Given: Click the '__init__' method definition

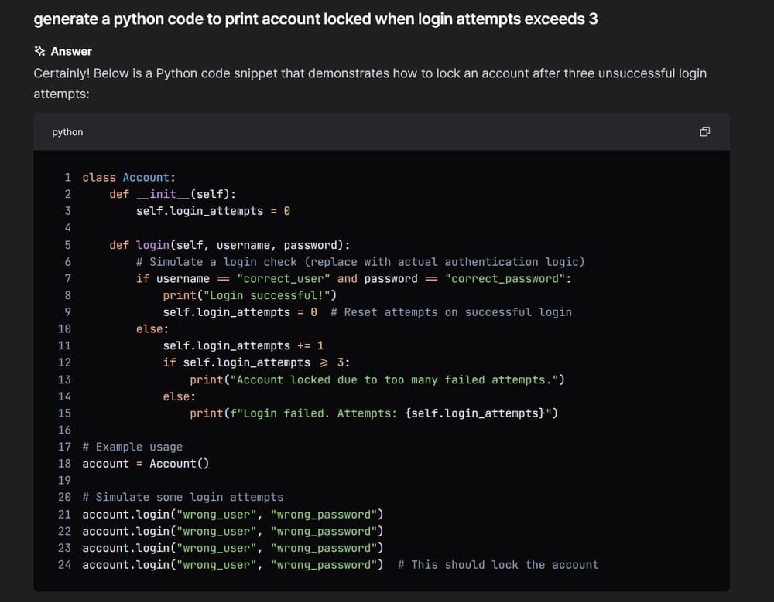Looking at the screenshot, I should [173, 195].
